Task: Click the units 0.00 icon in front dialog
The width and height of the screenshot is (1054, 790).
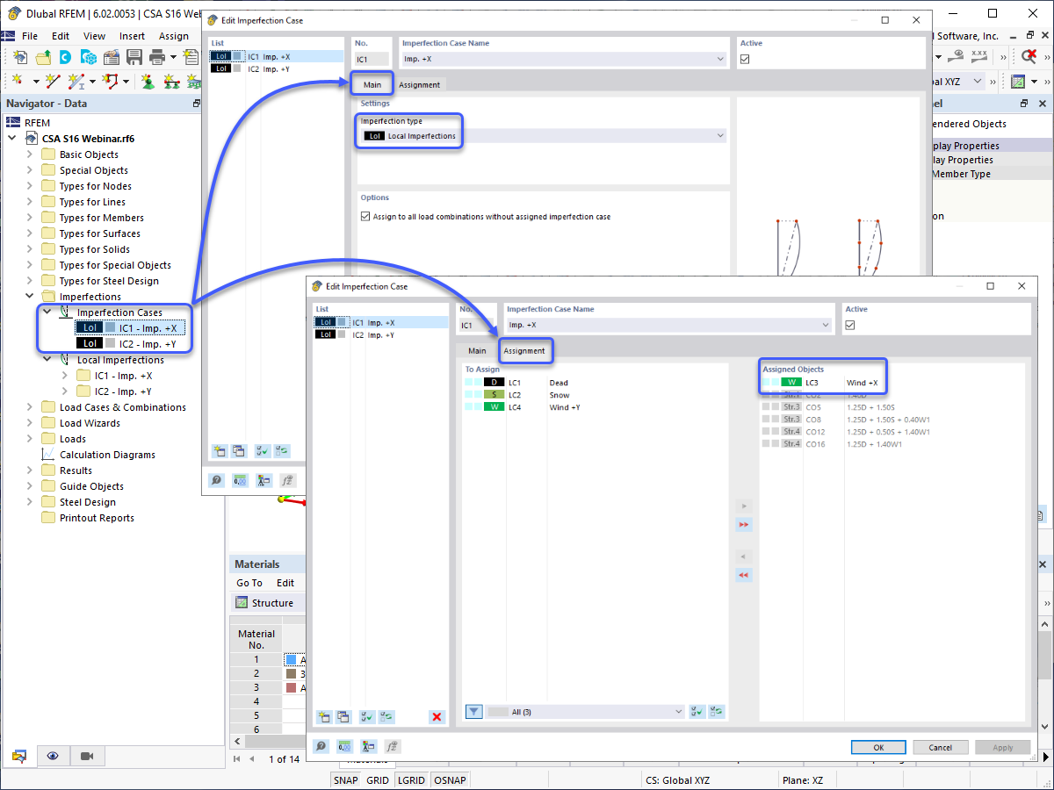Action: click(x=345, y=747)
